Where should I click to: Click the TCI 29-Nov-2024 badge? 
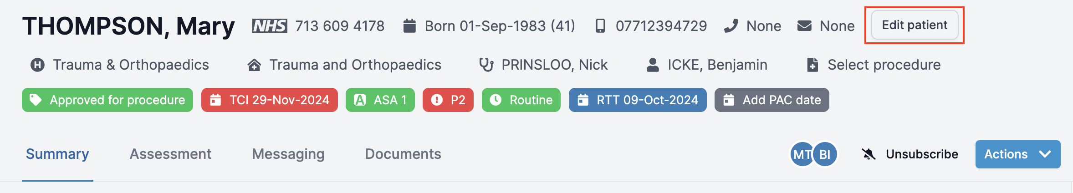tap(270, 100)
